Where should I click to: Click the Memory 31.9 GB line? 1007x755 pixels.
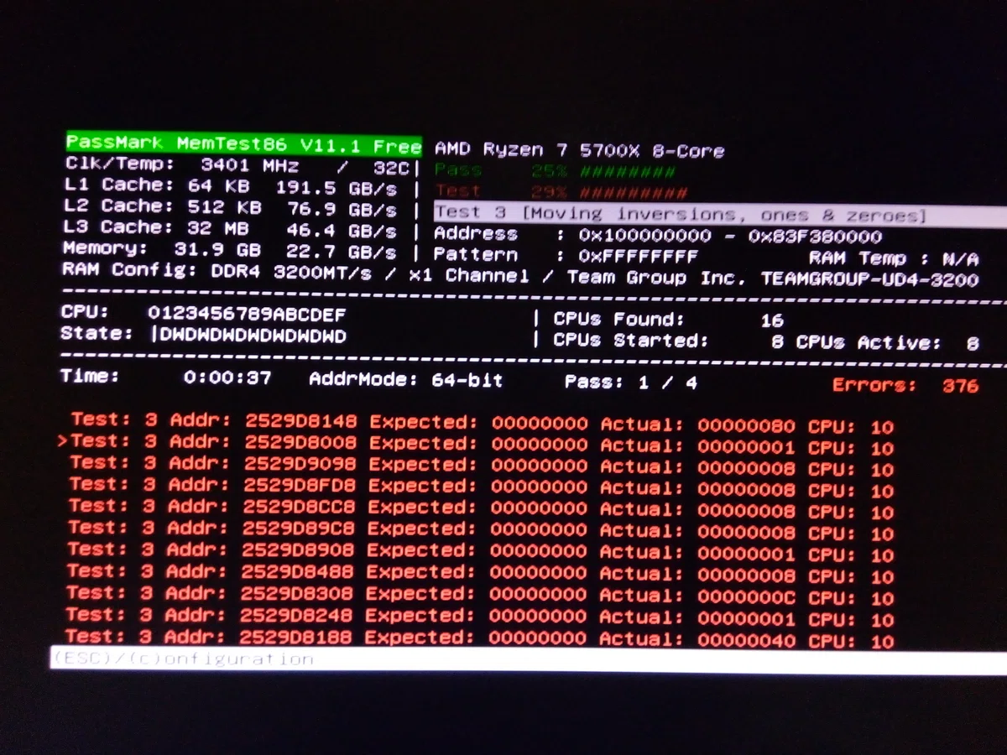tap(229, 250)
